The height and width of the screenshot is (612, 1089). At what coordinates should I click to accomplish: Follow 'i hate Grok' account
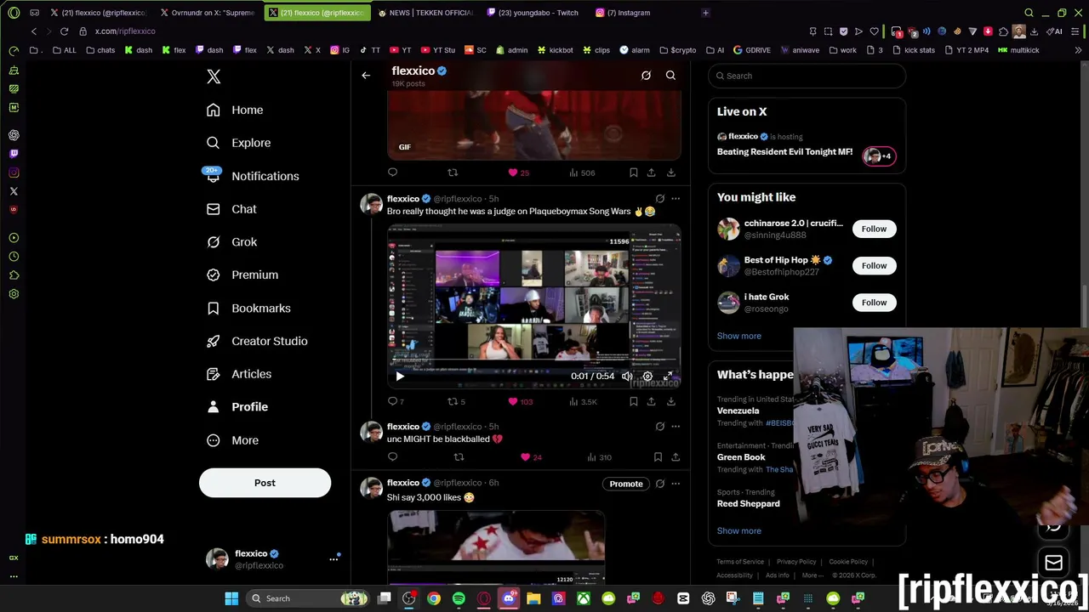[874, 303]
